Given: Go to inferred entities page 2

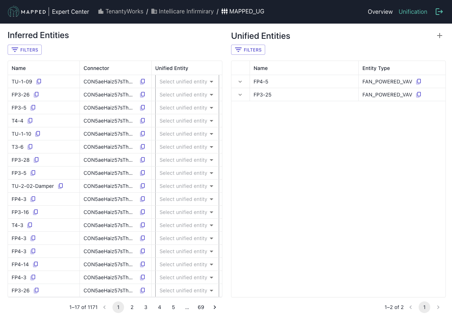Looking at the screenshot, I should (132, 307).
